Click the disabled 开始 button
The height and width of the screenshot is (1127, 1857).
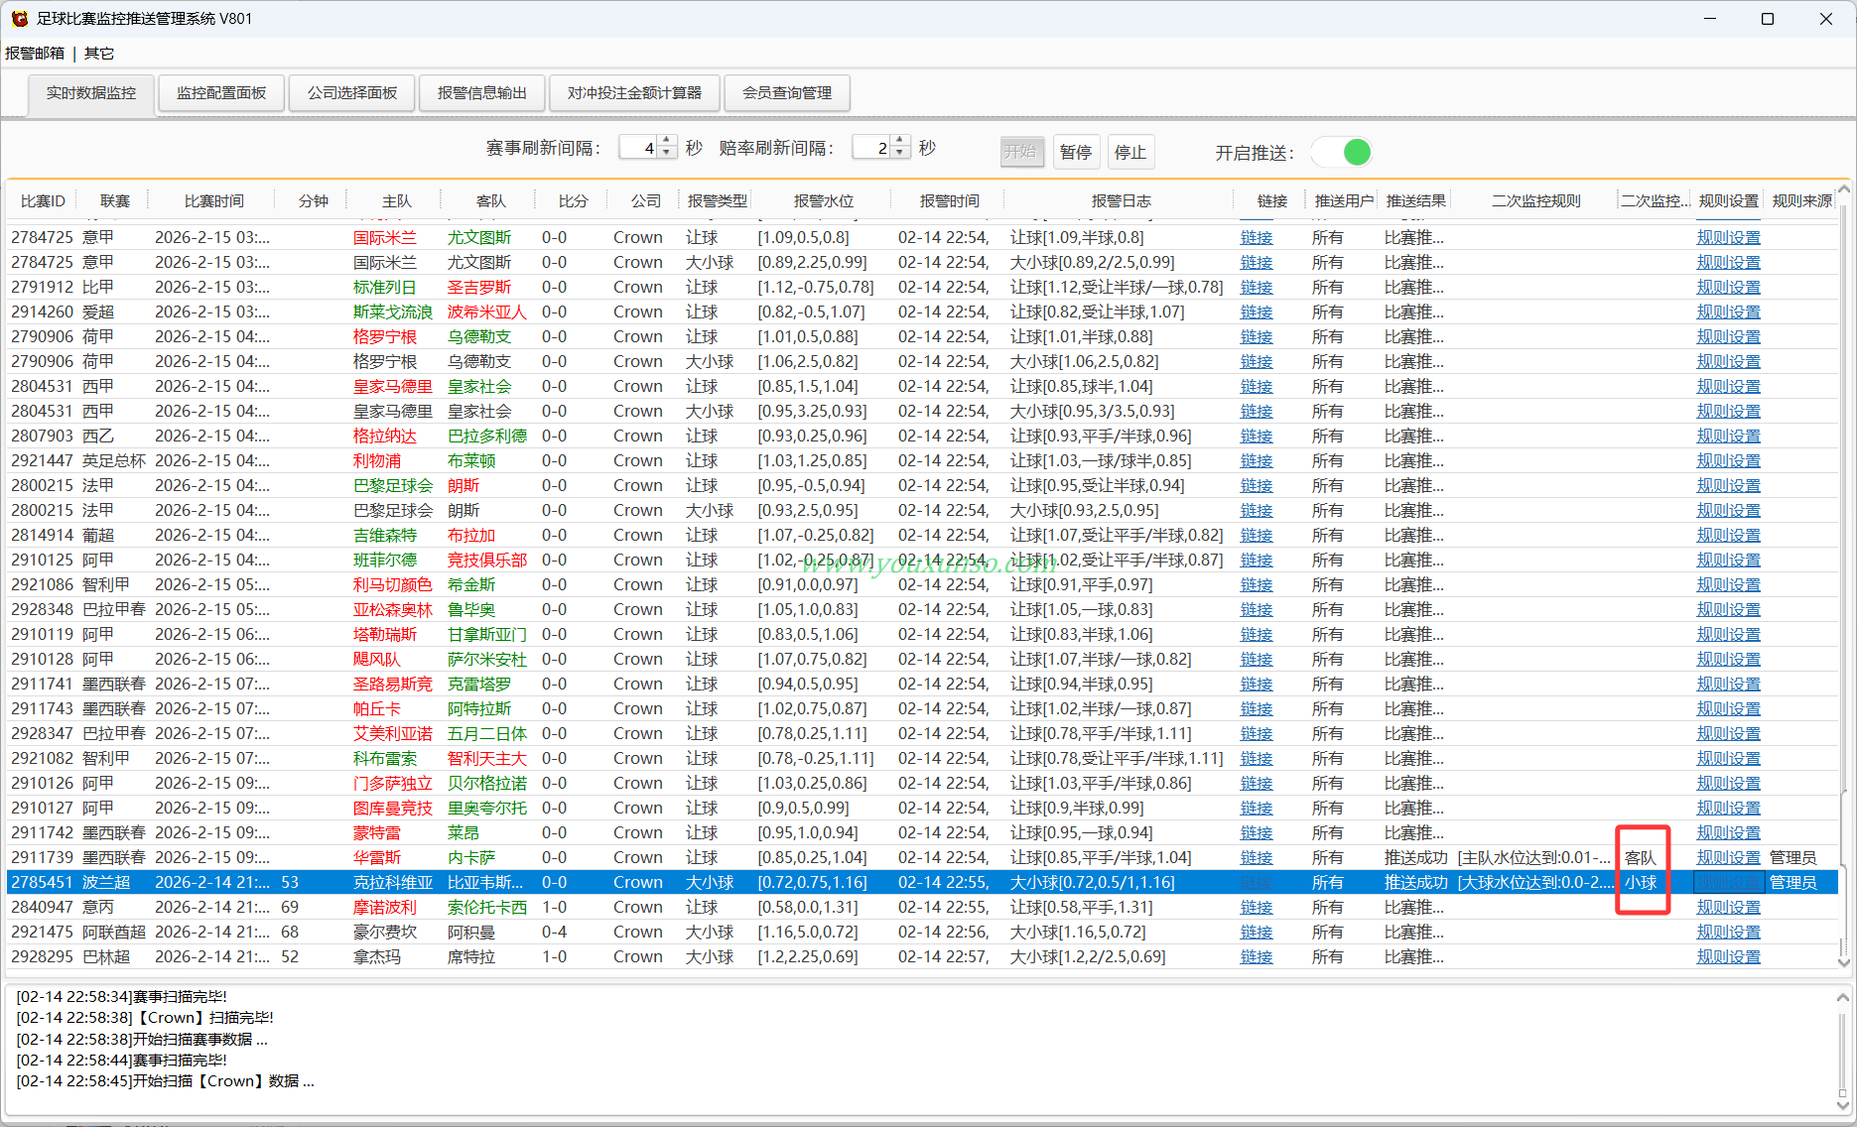(1021, 152)
